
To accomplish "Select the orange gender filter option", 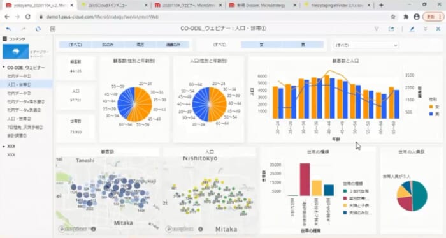I will tap(261, 45).
